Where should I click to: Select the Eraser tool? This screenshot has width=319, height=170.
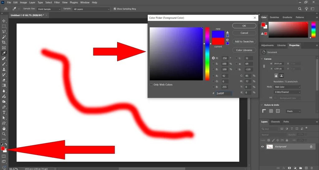tap(4, 80)
